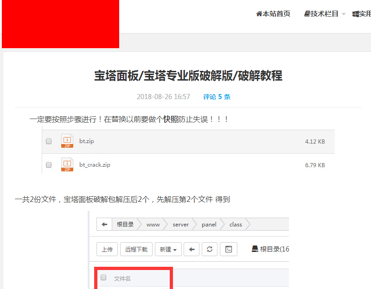Click the post date 2018-08-26 16:57

(x=163, y=97)
